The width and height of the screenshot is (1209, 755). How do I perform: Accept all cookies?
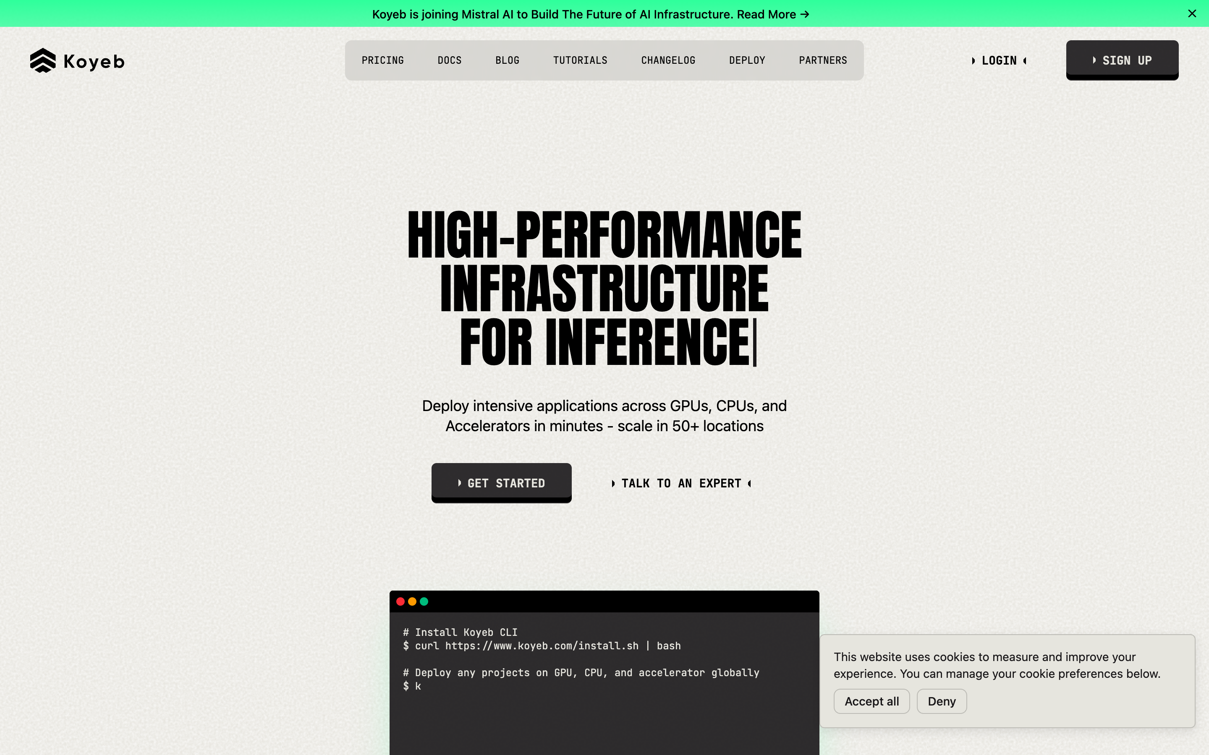[871, 701]
